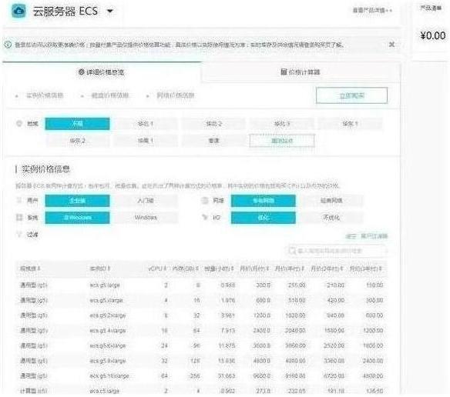Click the icon beside the IO label
This screenshot has width=450, height=397.
[205, 217]
